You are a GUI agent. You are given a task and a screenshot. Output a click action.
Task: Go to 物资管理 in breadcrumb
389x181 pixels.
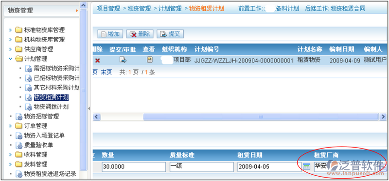[x=139, y=8]
